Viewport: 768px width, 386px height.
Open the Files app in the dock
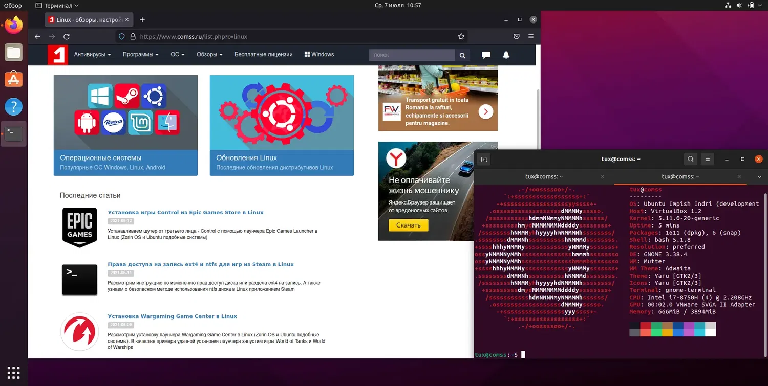(x=14, y=52)
